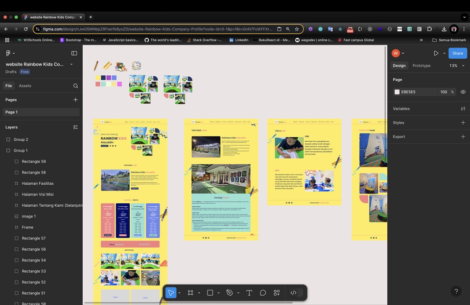Open the Help question mark button
Viewport: 470px width, 305px height.
tap(456, 291)
